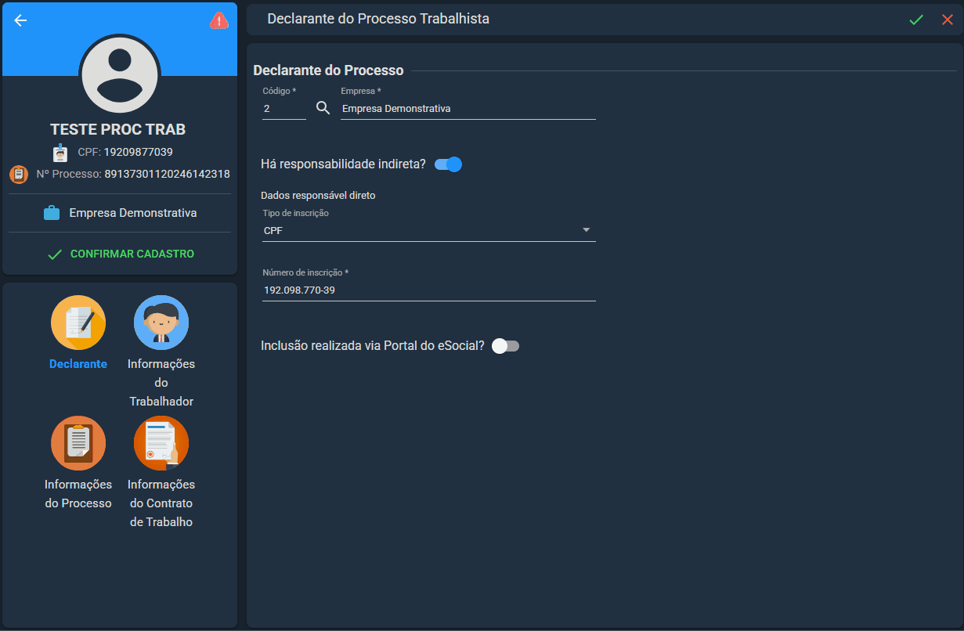The width and height of the screenshot is (964, 631).
Task: Click the briefcase company icon
Action: [52, 213]
